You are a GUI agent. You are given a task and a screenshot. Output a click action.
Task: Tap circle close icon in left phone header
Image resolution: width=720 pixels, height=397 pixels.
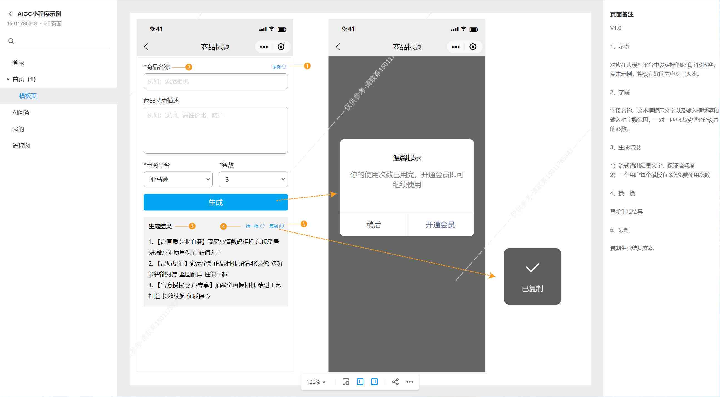(281, 47)
